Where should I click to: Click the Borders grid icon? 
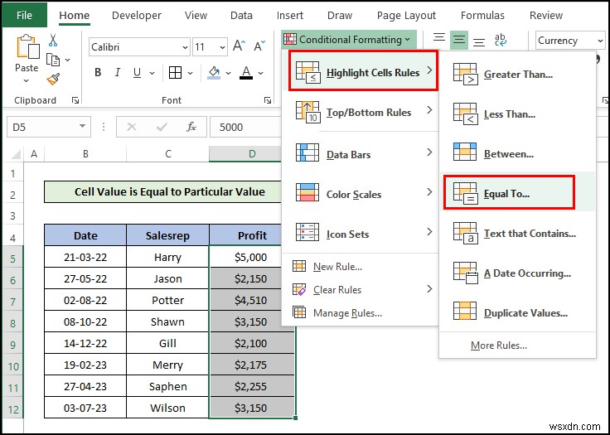[175, 72]
